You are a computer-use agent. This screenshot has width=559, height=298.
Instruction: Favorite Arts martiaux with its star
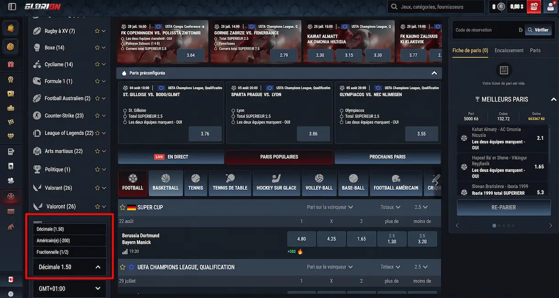[x=97, y=151]
